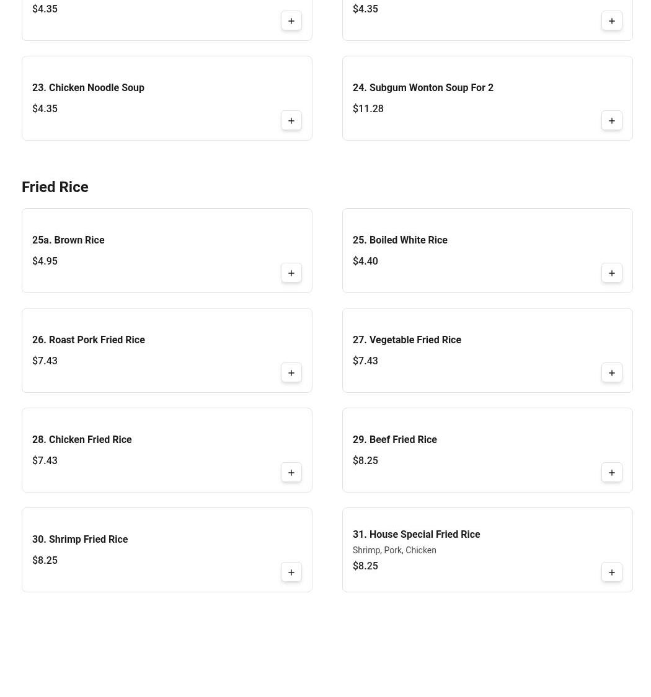The width and height of the screenshot is (651, 697).
Task: Select 26. Roast Pork Fried Rice title
Action: pyautogui.click(x=88, y=340)
